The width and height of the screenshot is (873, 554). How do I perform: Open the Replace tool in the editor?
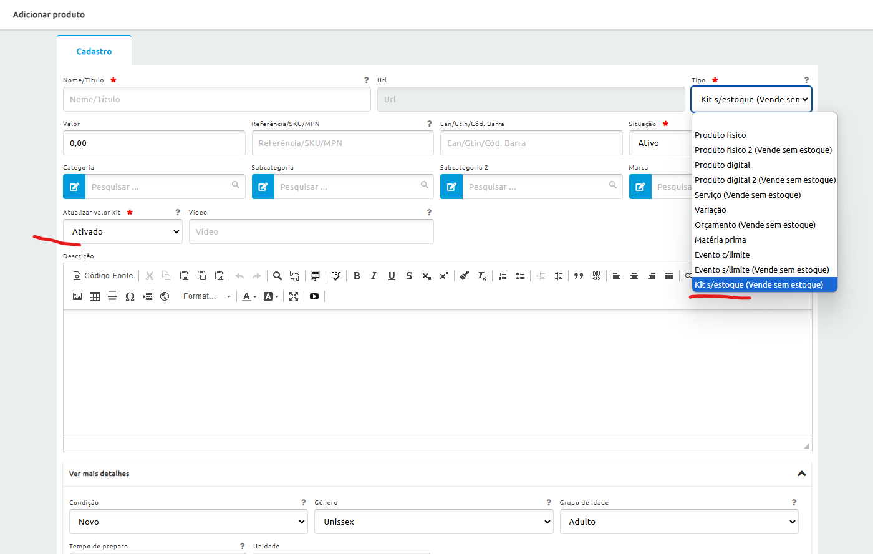(x=295, y=276)
